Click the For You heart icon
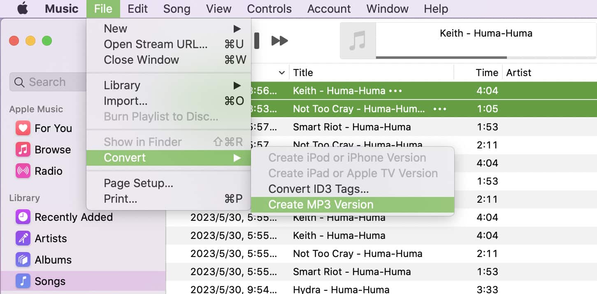The width and height of the screenshot is (597, 294). [x=23, y=128]
